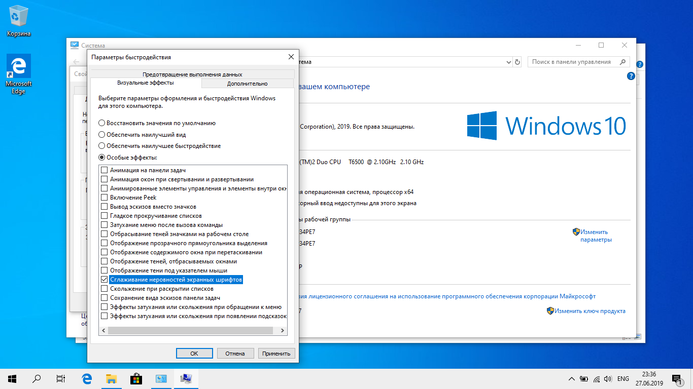Image resolution: width=693 pixels, height=389 pixels.
Task: Toggle the Peek enable checkbox
Action: [x=105, y=198]
